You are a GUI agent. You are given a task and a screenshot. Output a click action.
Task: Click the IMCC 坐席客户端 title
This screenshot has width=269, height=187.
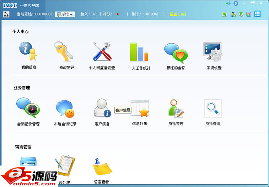point(21,5)
